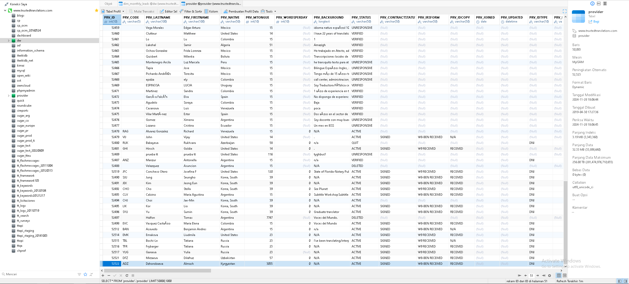The height and width of the screenshot is (284, 629).
Task: Select the xhprof database
Action: pyautogui.click(x=21, y=251)
